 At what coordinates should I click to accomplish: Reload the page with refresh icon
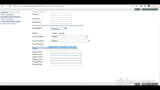tap(10, 6)
